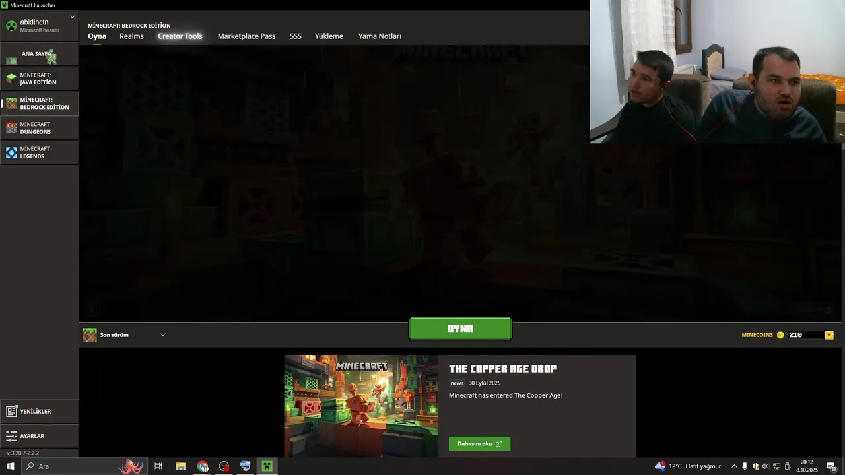Switch to the Realms tab

click(x=131, y=36)
